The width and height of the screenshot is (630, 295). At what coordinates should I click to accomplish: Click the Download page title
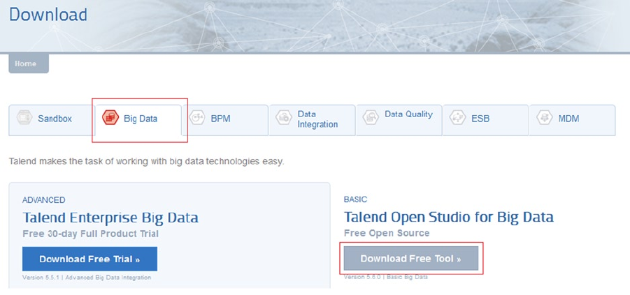click(x=48, y=15)
